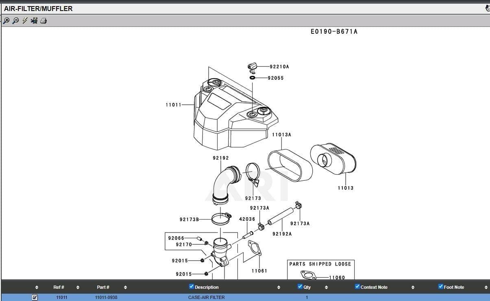Viewport: 490px width, 301px height.
Task: Click the fit-to-window diagram icon
Action: coord(34,21)
